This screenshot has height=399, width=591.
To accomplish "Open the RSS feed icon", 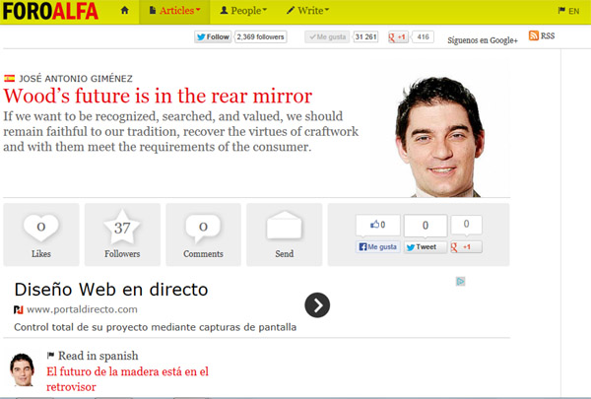I will 542,36.
